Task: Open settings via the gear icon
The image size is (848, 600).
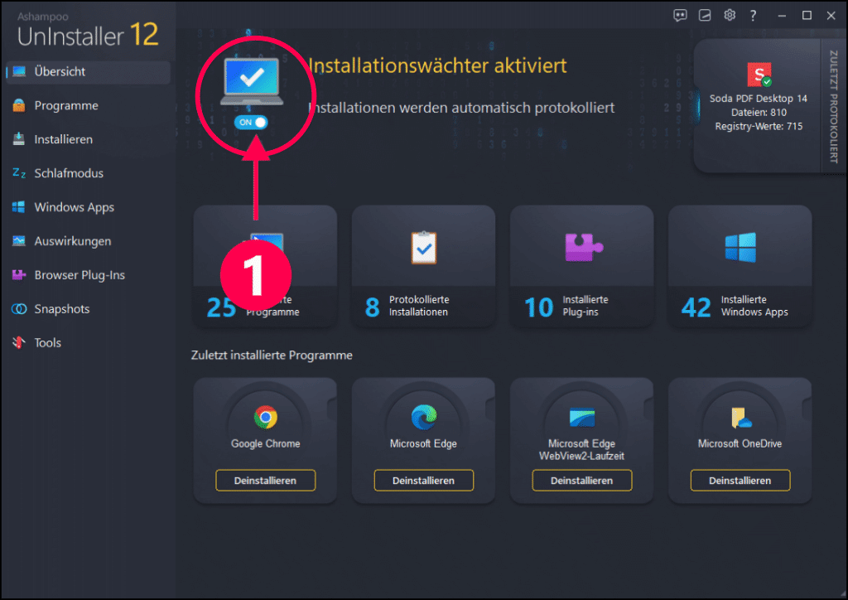Action: [730, 15]
